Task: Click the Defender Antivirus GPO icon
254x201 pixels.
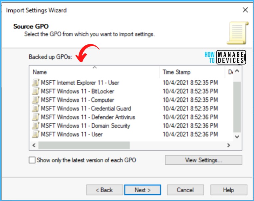Action: [x=36, y=117]
